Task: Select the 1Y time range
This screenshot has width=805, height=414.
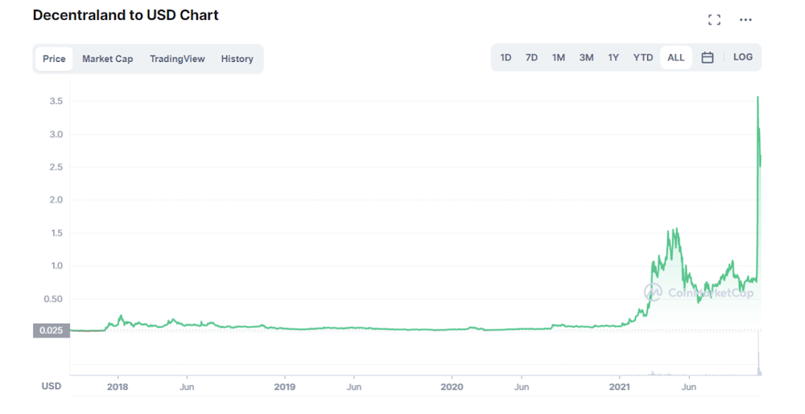Action: click(613, 57)
